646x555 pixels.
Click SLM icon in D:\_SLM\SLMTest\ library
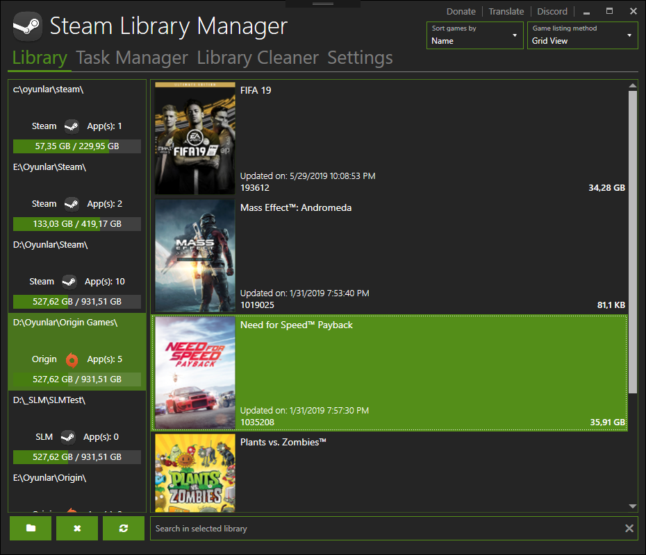pyautogui.click(x=68, y=437)
